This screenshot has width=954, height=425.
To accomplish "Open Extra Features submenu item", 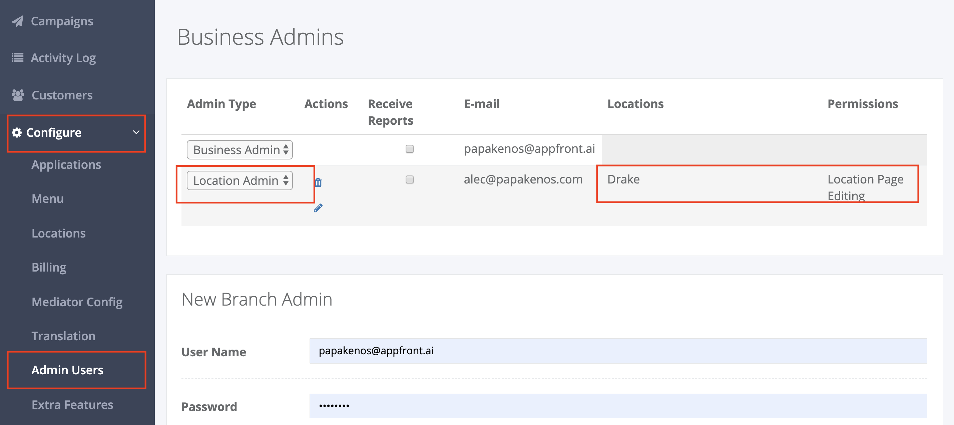I will pos(72,405).
